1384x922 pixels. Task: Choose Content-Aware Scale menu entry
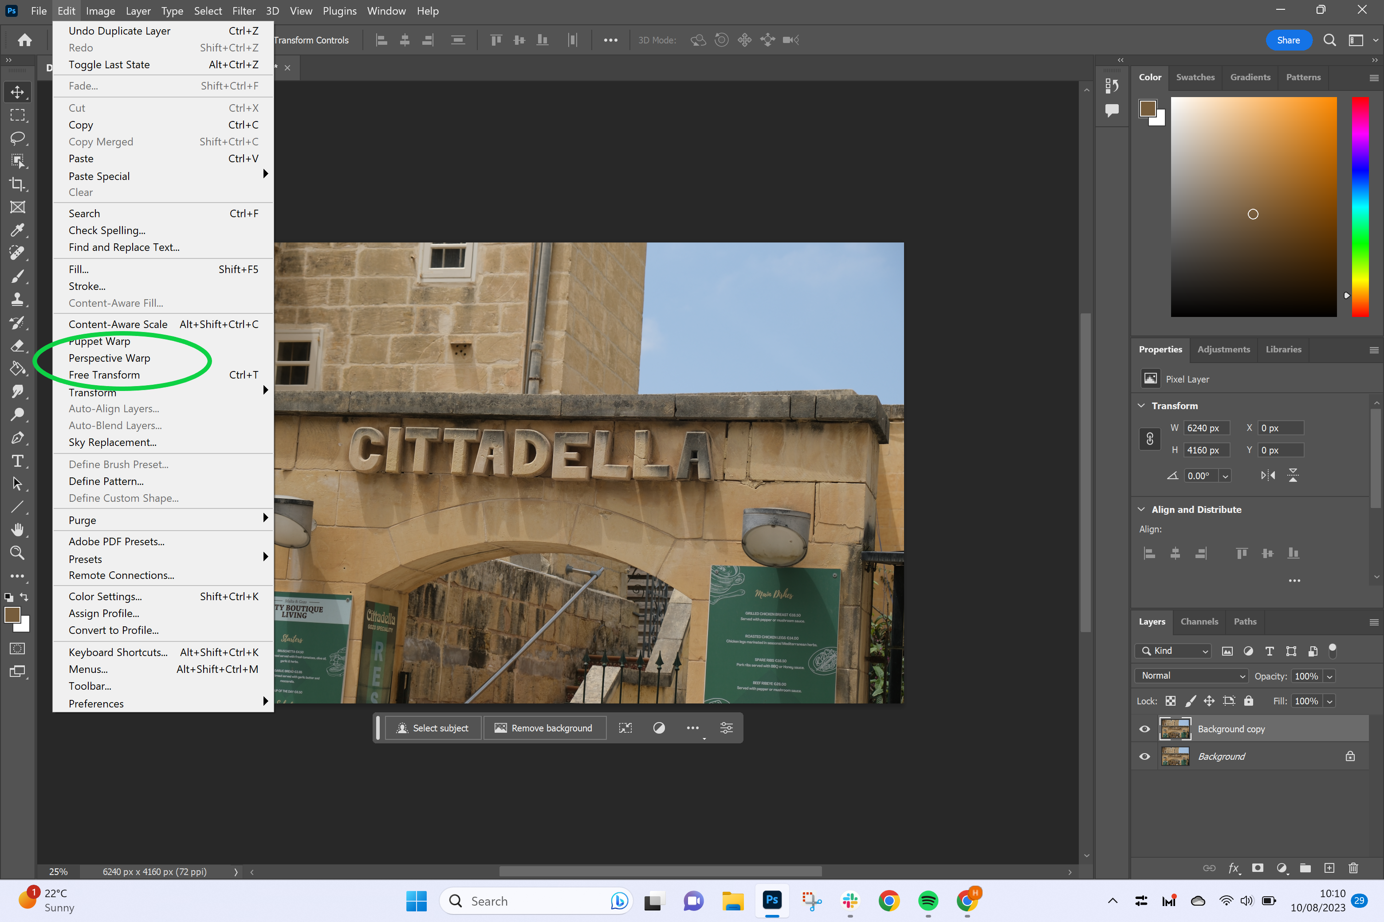pos(163,324)
